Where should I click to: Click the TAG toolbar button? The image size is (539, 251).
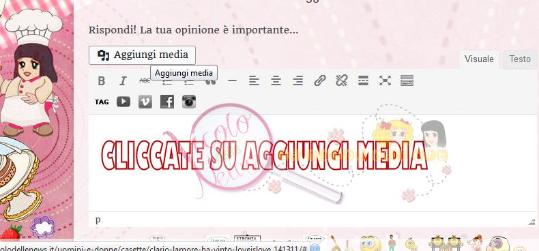point(102,102)
